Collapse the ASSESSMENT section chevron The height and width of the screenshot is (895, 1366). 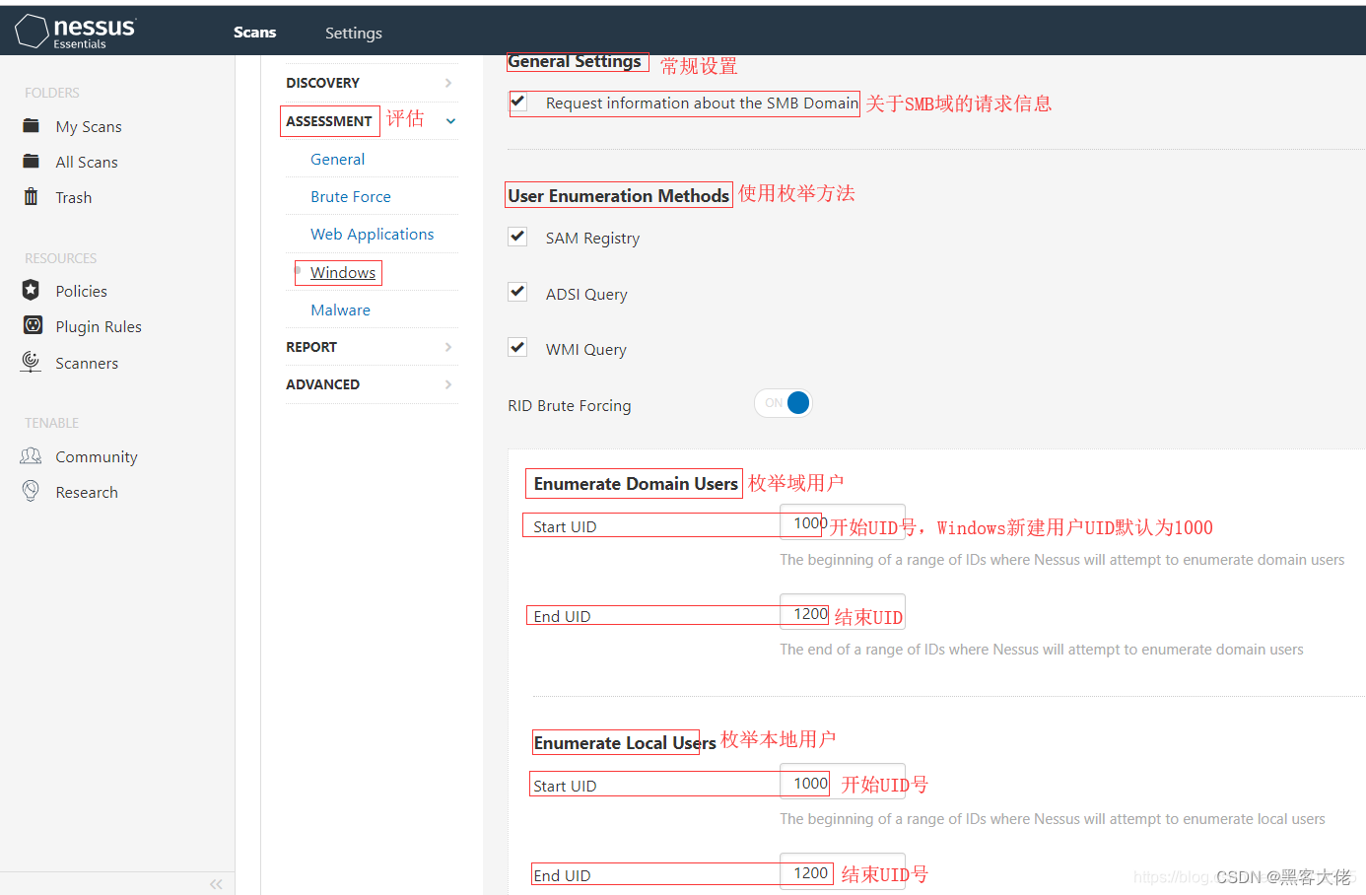(x=450, y=121)
